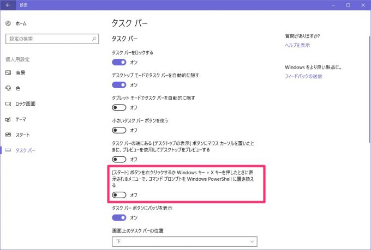Click the vertical scrollbar on the right
Screen dimensions: 371x250
pyautogui.click(x=369, y=90)
